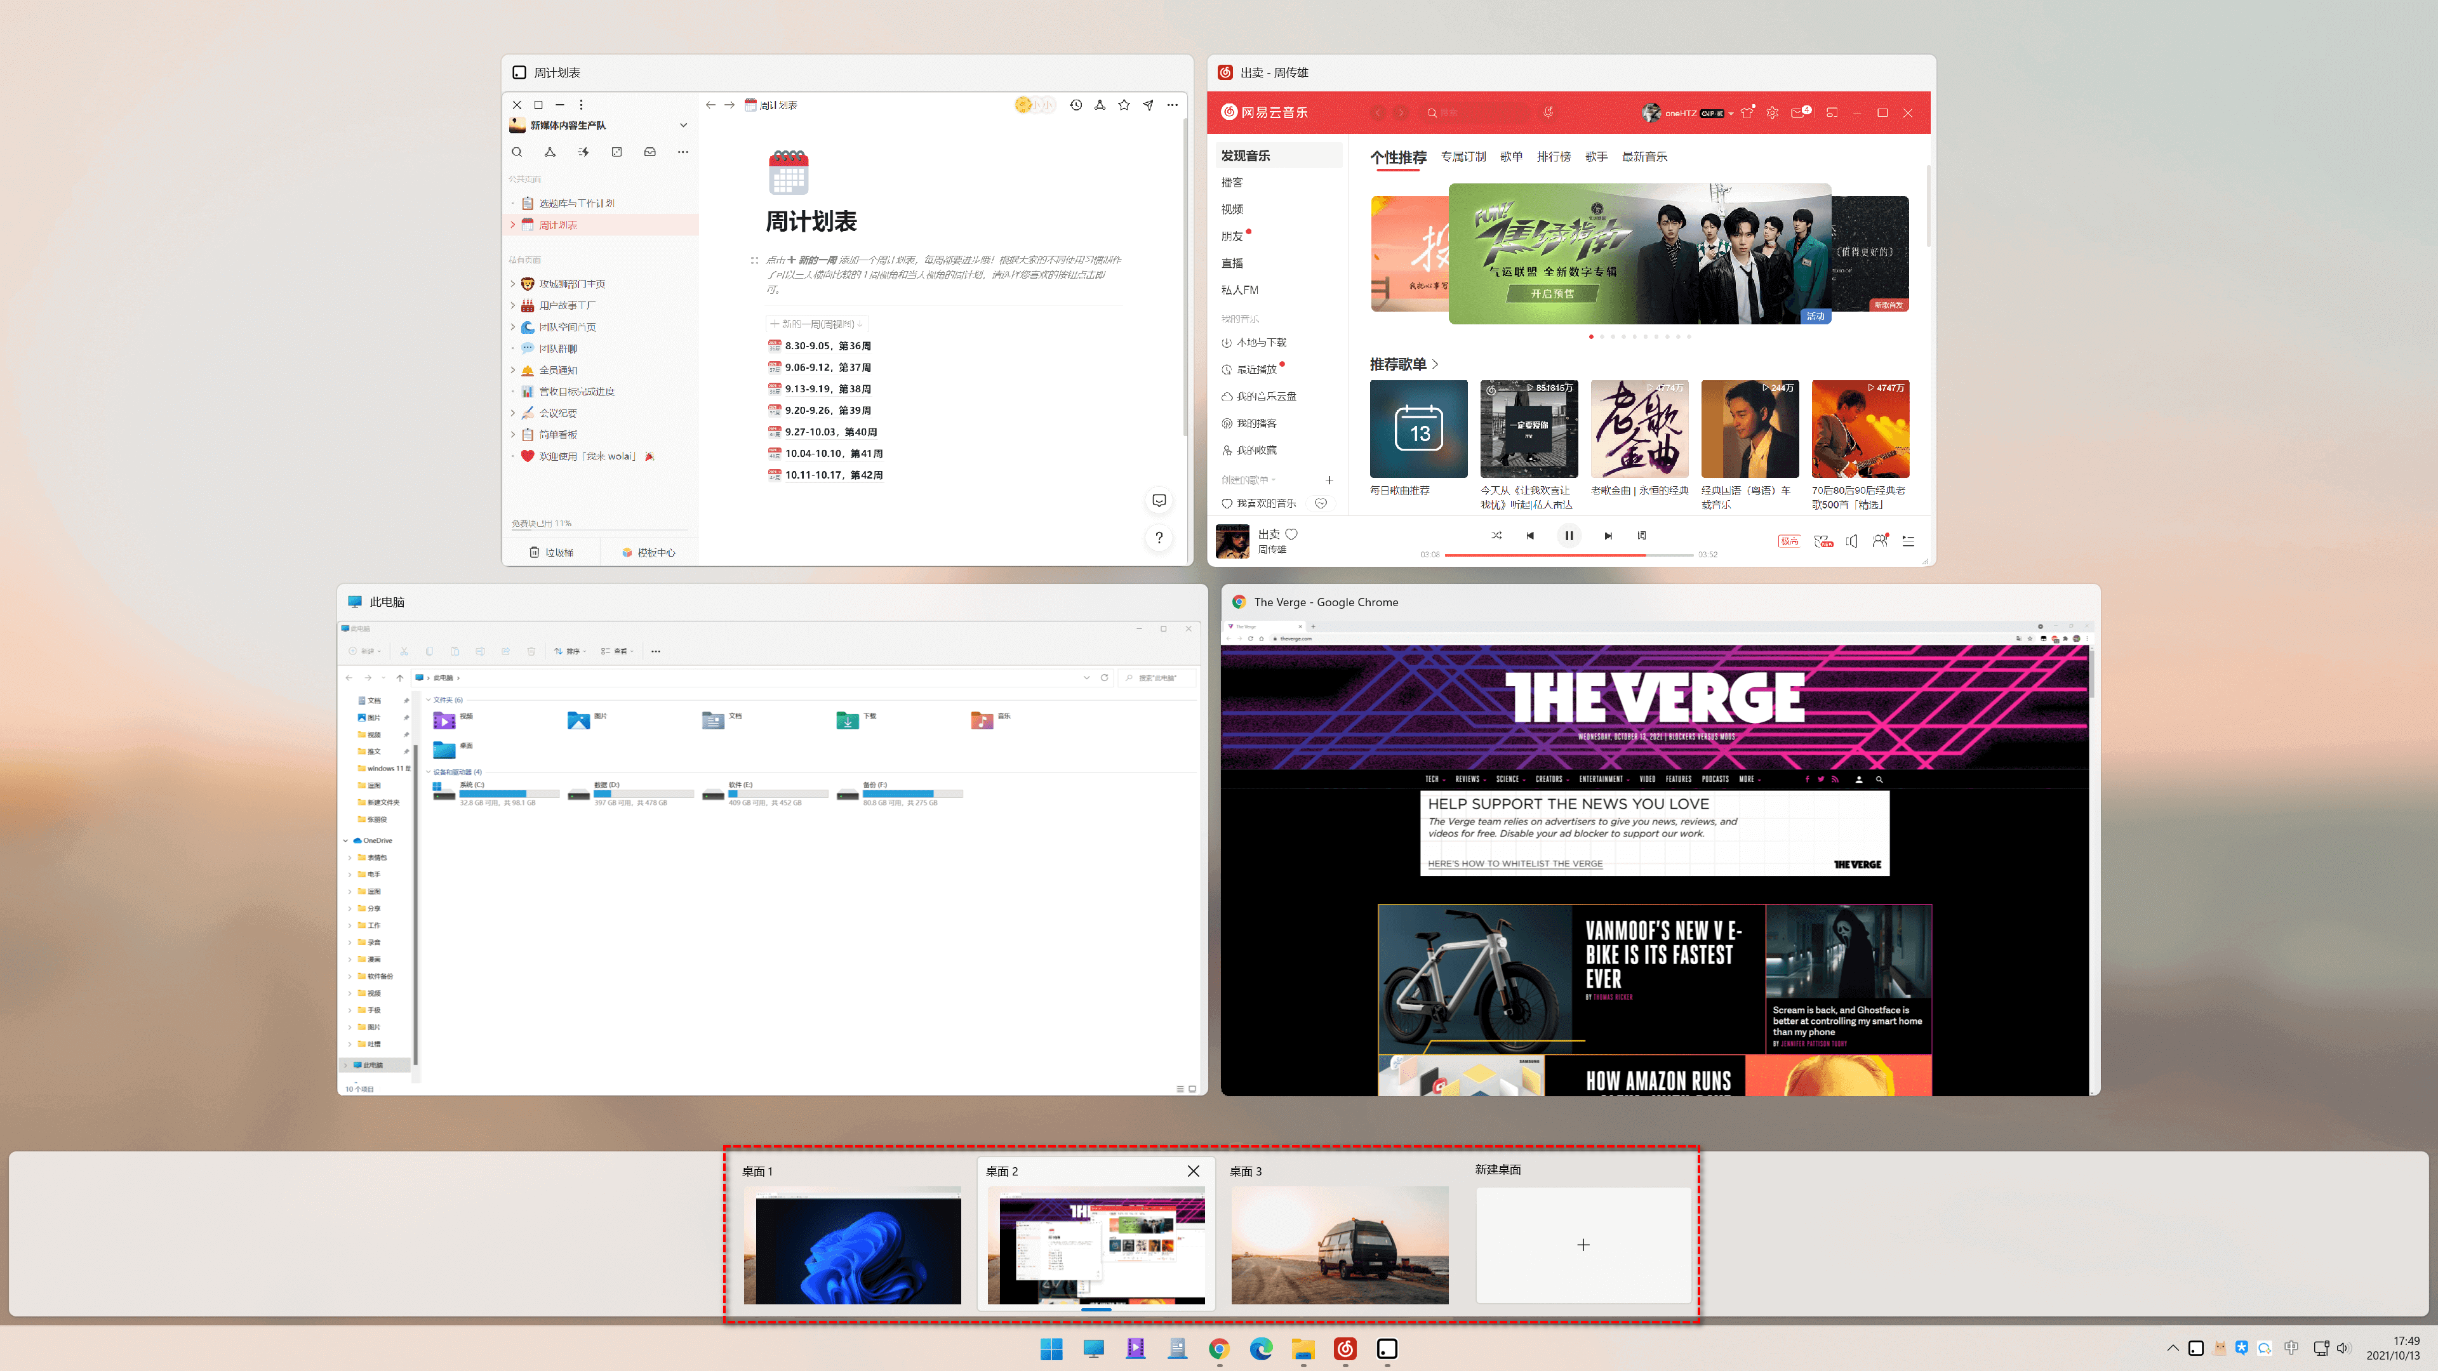The image size is (2438, 1371).
Task: Click the help question mark button
Action: [x=1159, y=538]
